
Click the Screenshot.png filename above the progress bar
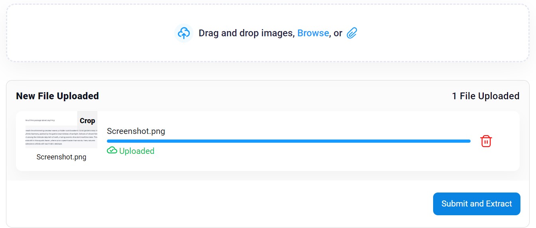pyautogui.click(x=136, y=131)
